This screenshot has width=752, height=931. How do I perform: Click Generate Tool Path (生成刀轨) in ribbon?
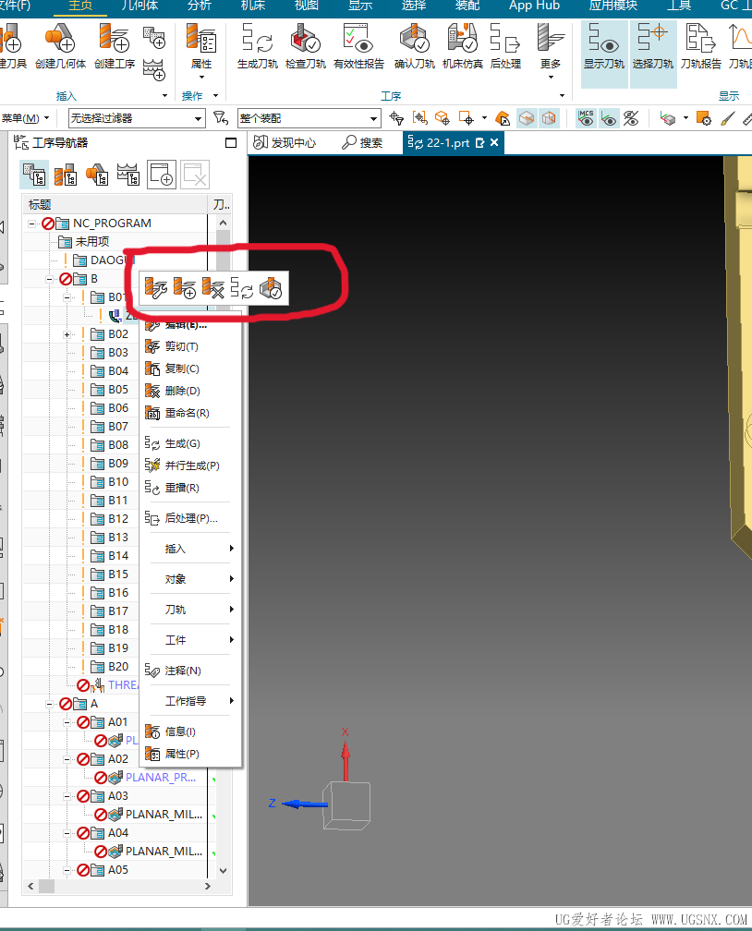(257, 46)
